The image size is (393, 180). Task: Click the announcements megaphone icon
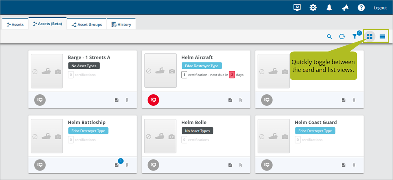pyautogui.click(x=345, y=8)
